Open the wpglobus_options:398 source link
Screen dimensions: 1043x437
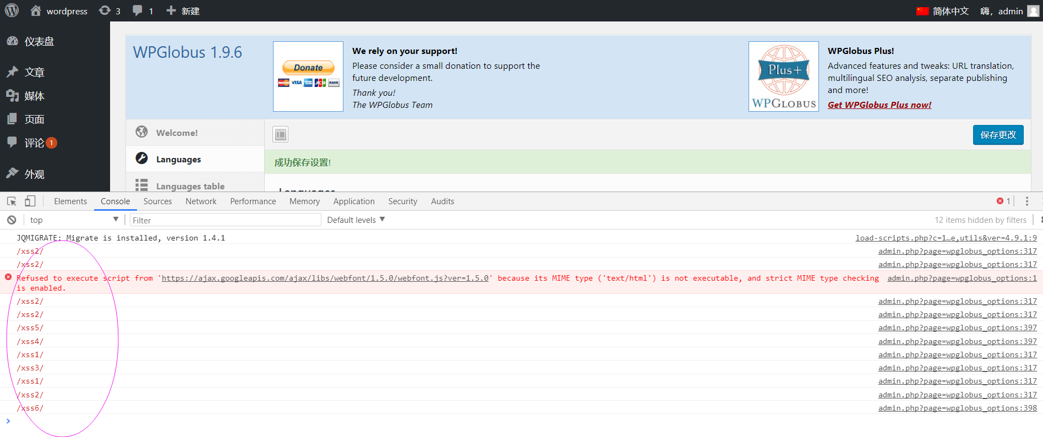pos(958,408)
